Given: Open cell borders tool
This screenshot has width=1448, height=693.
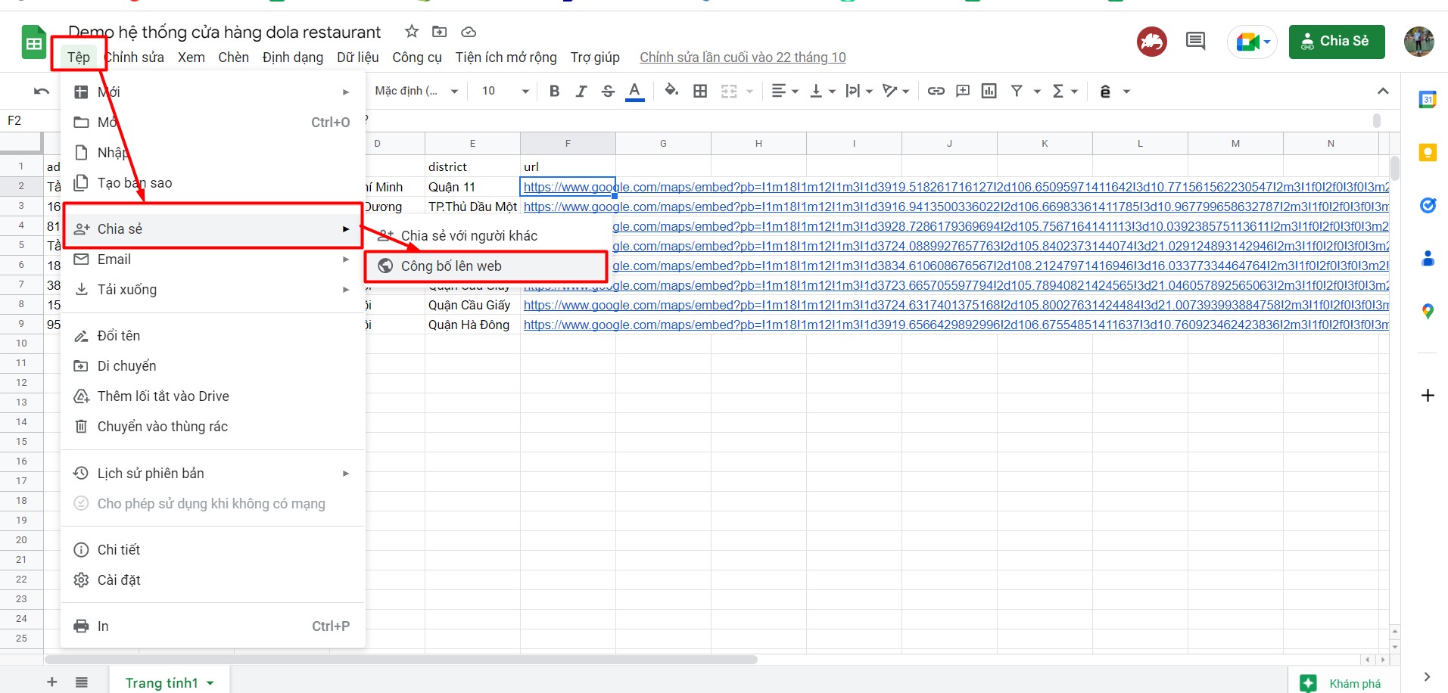Looking at the screenshot, I should [x=700, y=91].
